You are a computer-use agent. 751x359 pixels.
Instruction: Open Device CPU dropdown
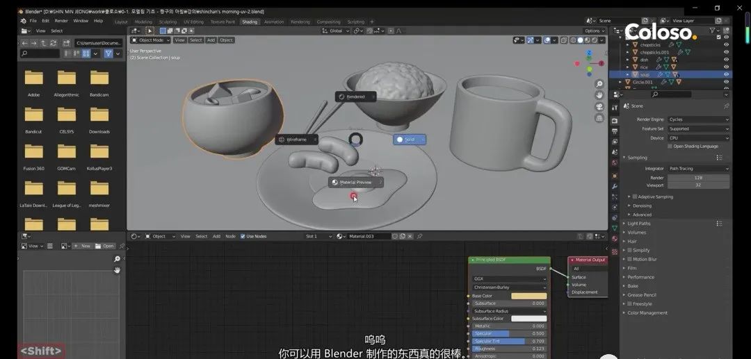(698, 137)
